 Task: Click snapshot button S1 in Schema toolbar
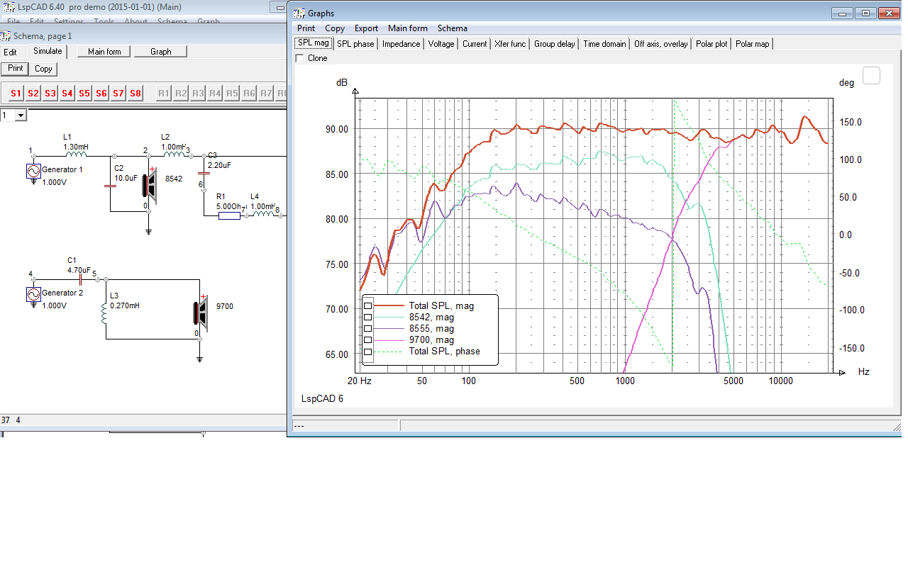click(16, 93)
